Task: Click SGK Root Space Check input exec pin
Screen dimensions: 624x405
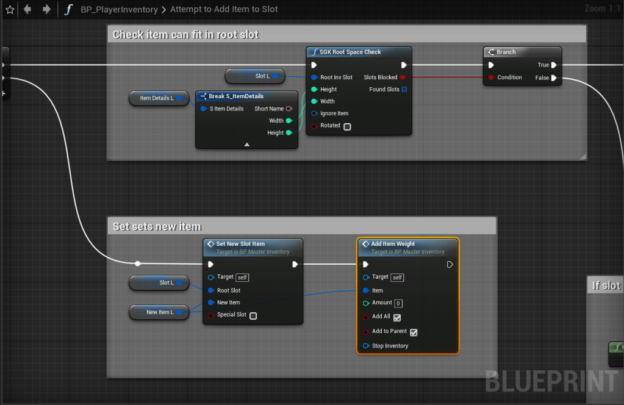Action: (x=314, y=65)
